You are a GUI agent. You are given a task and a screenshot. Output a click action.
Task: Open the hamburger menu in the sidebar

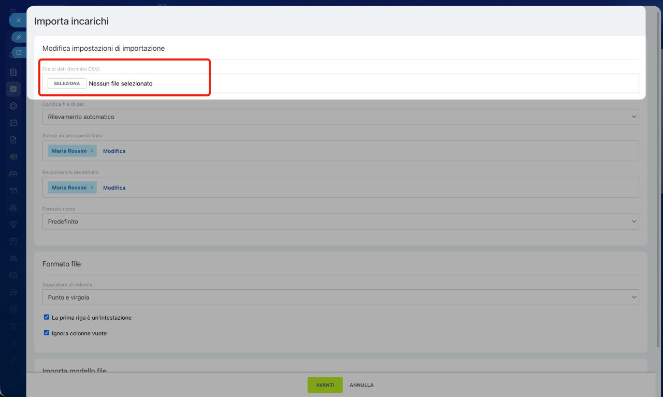[x=13, y=10]
